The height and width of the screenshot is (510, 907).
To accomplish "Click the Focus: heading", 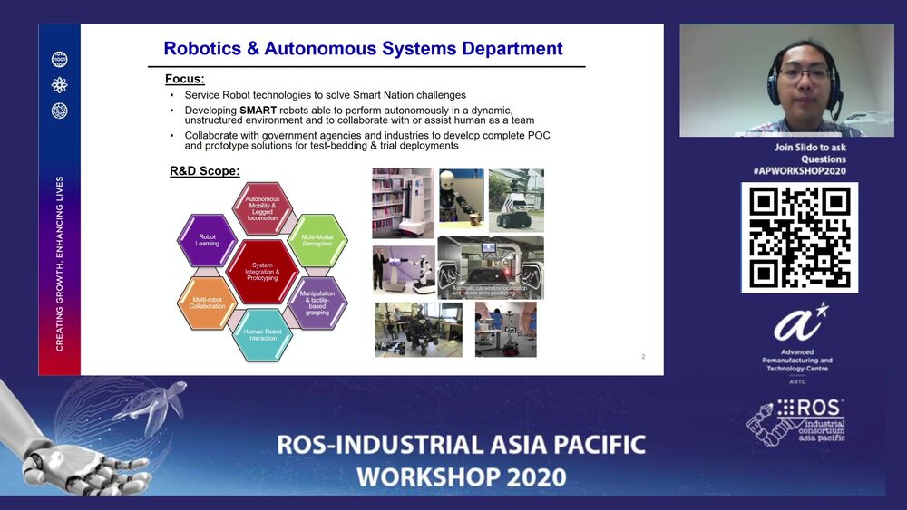I will pyautogui.click(x=184, y=79).
